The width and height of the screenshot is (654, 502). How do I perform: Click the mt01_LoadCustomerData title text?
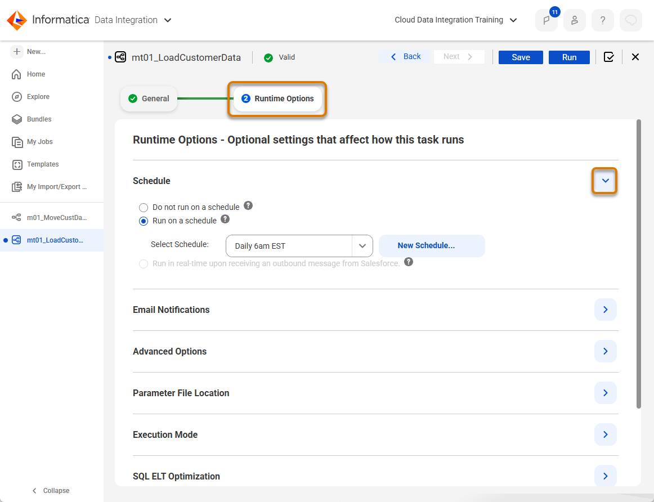(x=186, y=57)
